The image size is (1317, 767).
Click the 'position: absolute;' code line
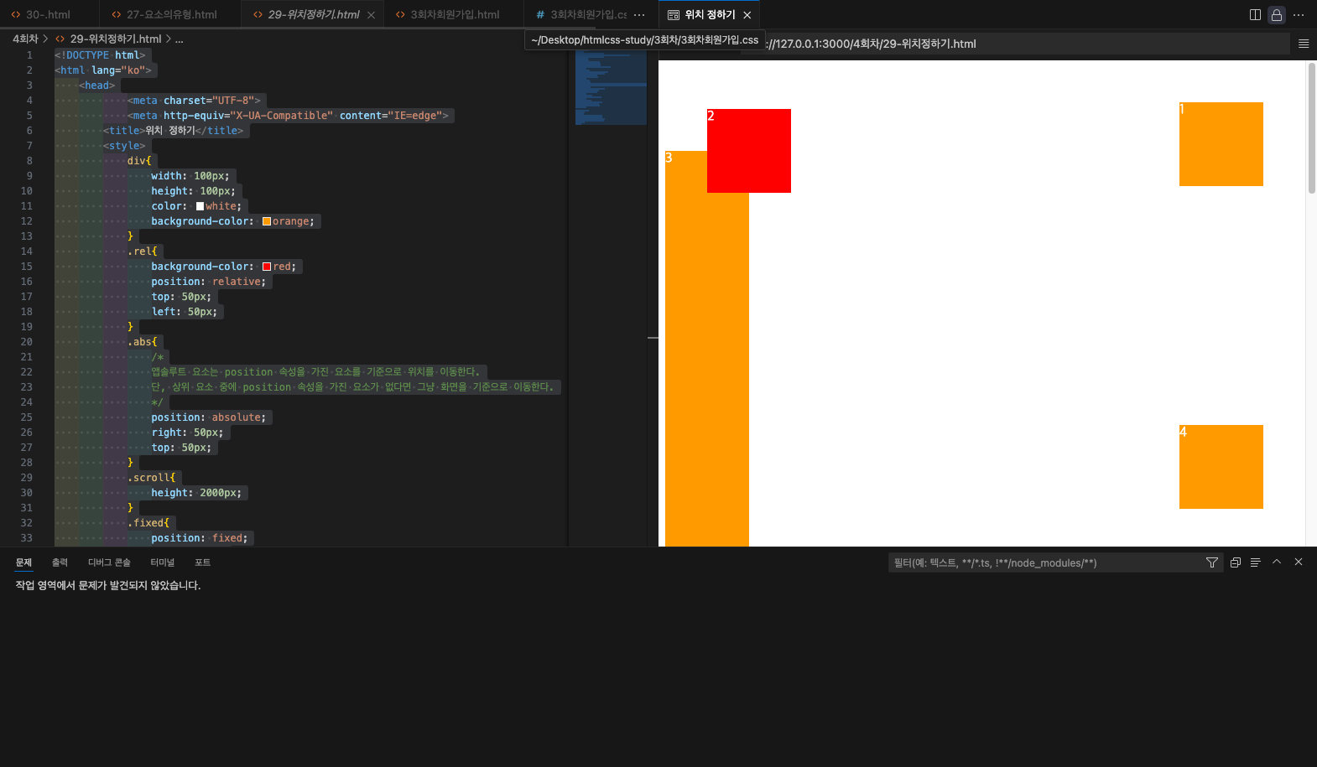pyautogui.click(x=209, y=417)
